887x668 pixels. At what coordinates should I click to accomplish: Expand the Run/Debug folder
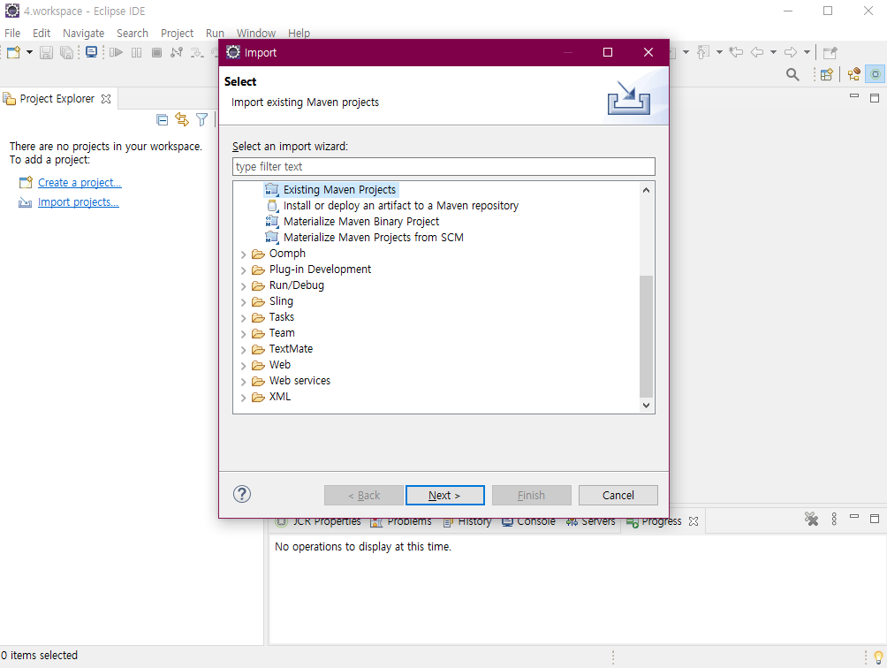point(243,285)
